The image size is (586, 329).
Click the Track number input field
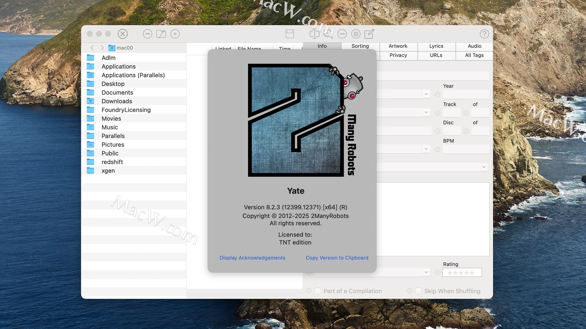[452, 113]
